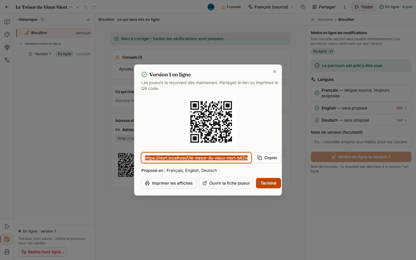Image resolution: width=416 pixels, height=260 pixels.
Task: Open the history icon in left sidebar
Action: 7,239
